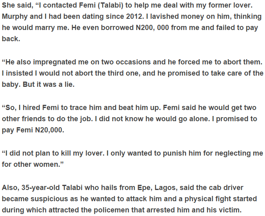Click the word "back." ending first paragraph
This screenshot has width=265, height=216.
(x=11, y=39)
